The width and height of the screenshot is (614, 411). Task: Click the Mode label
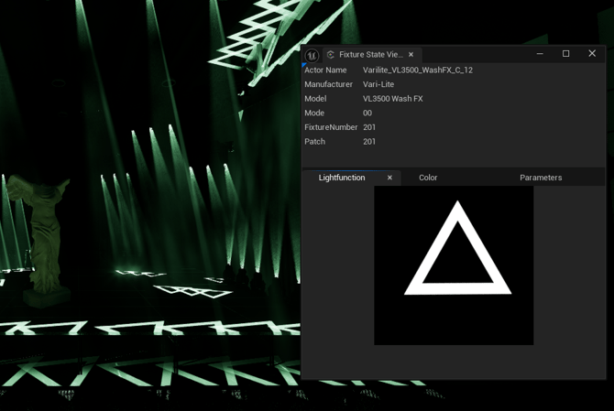coord(314,113)
